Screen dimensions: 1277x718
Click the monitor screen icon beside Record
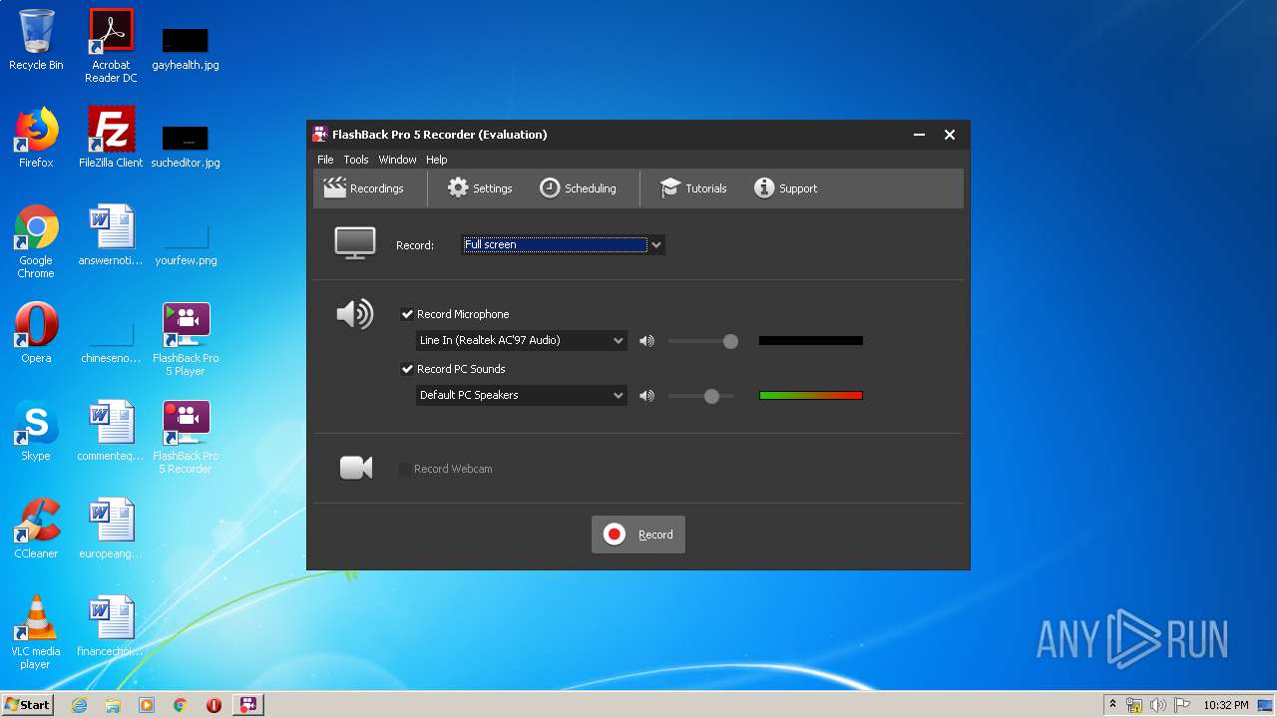pyautogui.click(x=355, y=243)
